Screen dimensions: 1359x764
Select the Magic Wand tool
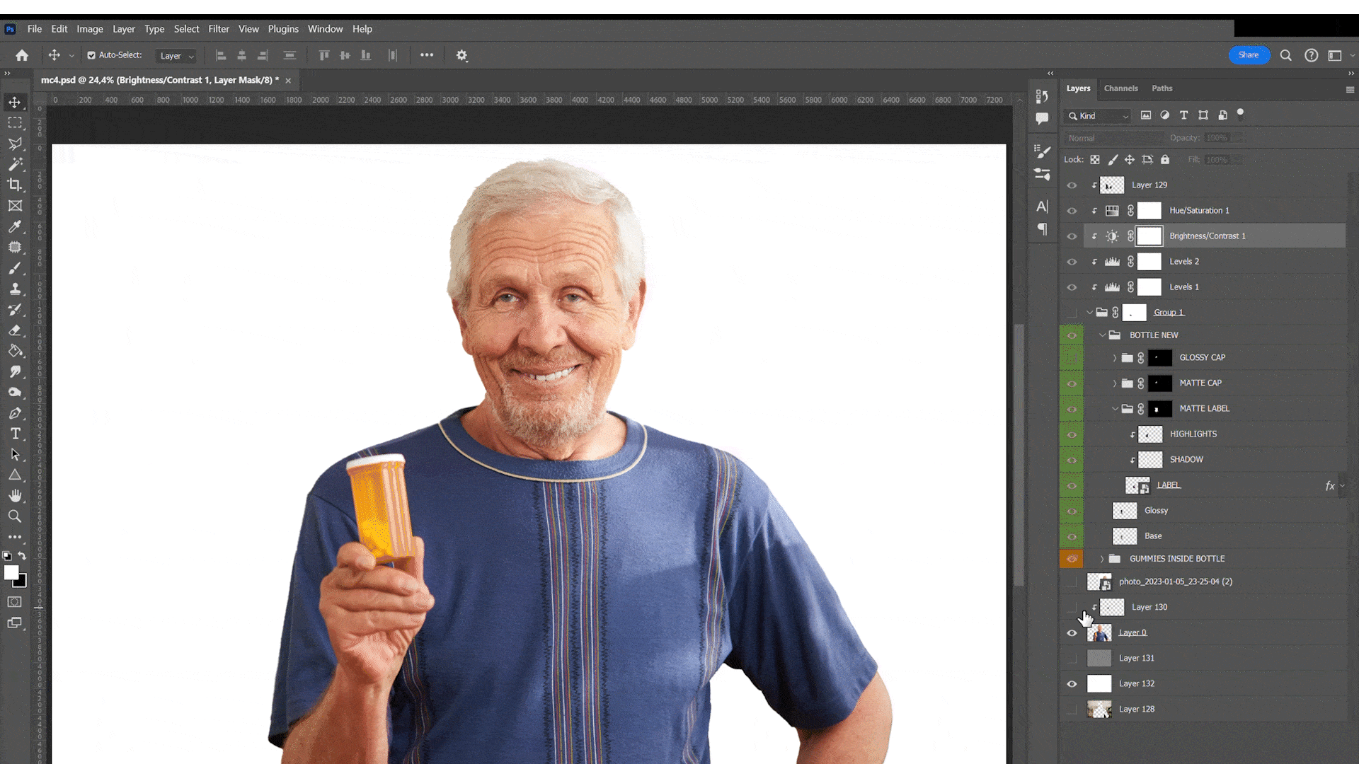pyautogui.click(x=15, y=164)
